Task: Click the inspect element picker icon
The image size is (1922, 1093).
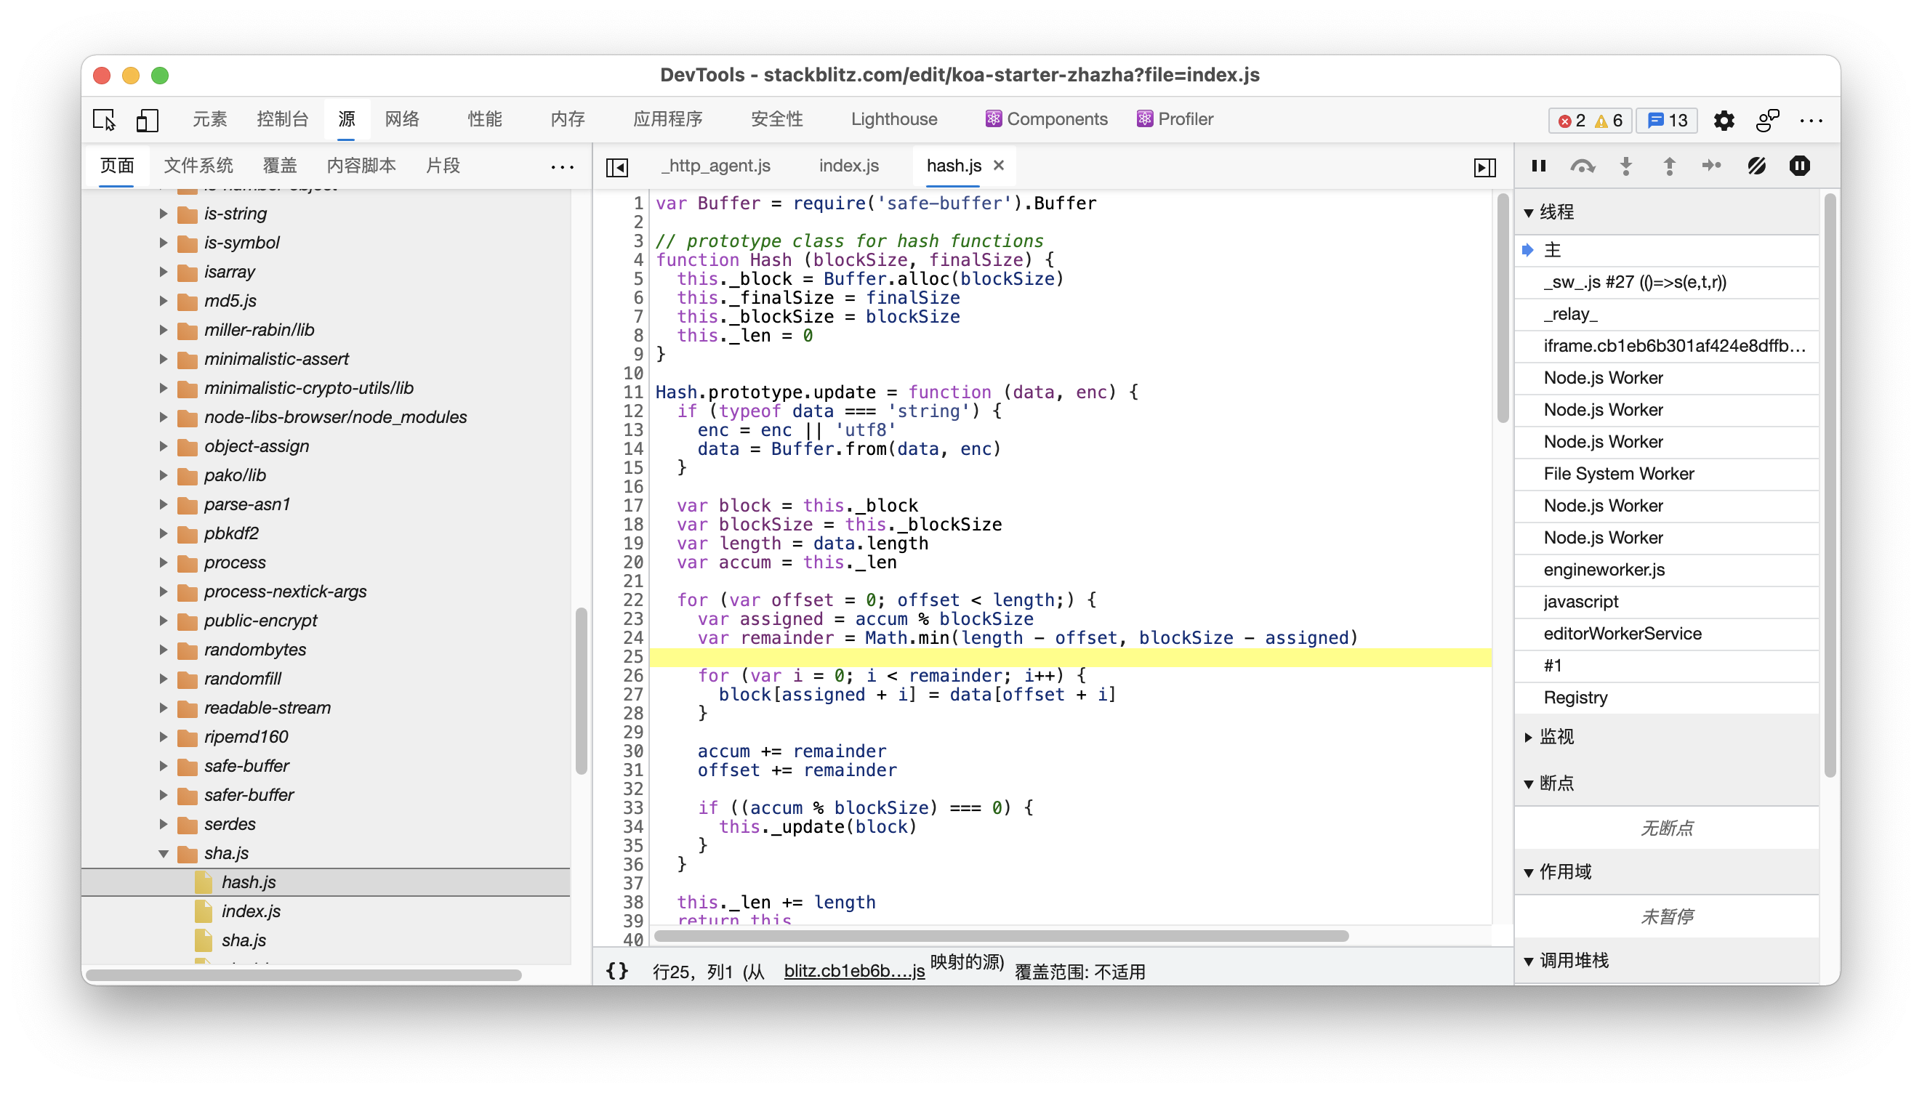Action: (104, 120)
